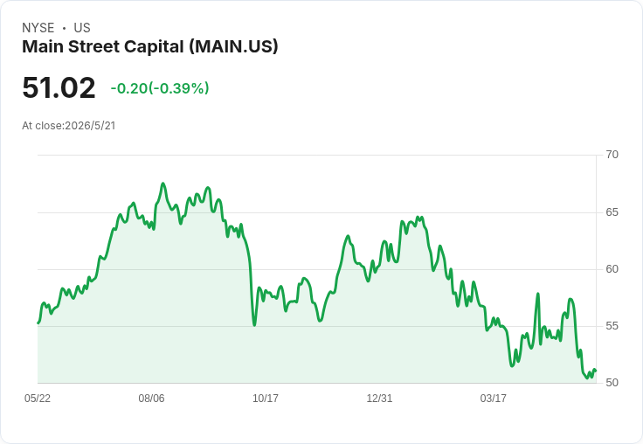Click the NYSE exchange label
The width and height of the screenshot is (643, 444).
click(38, 28)
